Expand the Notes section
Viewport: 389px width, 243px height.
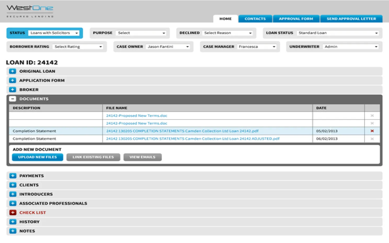tap(13, 231)
